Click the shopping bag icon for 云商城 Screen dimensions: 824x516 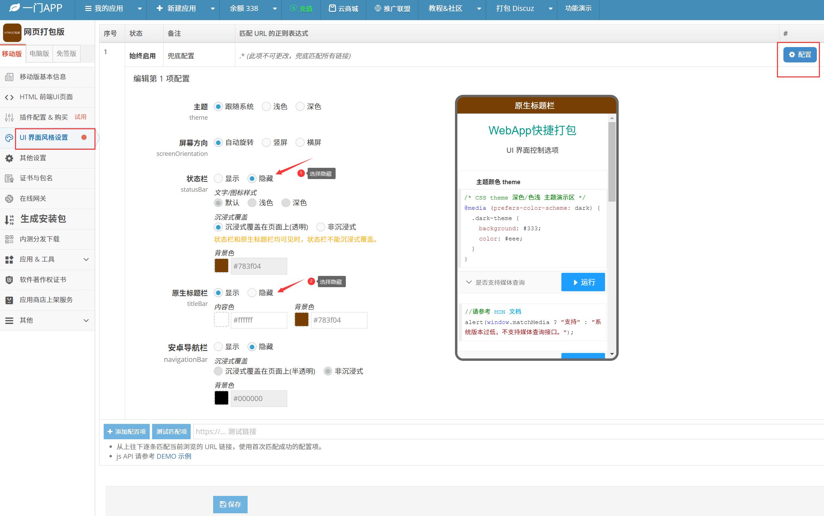[332, 8]
